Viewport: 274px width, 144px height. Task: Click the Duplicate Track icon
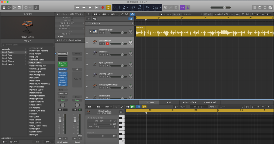click(x=95, y=19)
